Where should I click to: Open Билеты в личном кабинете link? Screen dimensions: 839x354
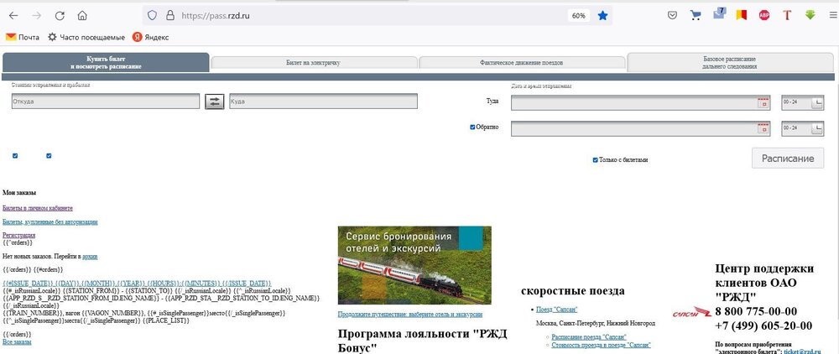[x=38, y=208]
